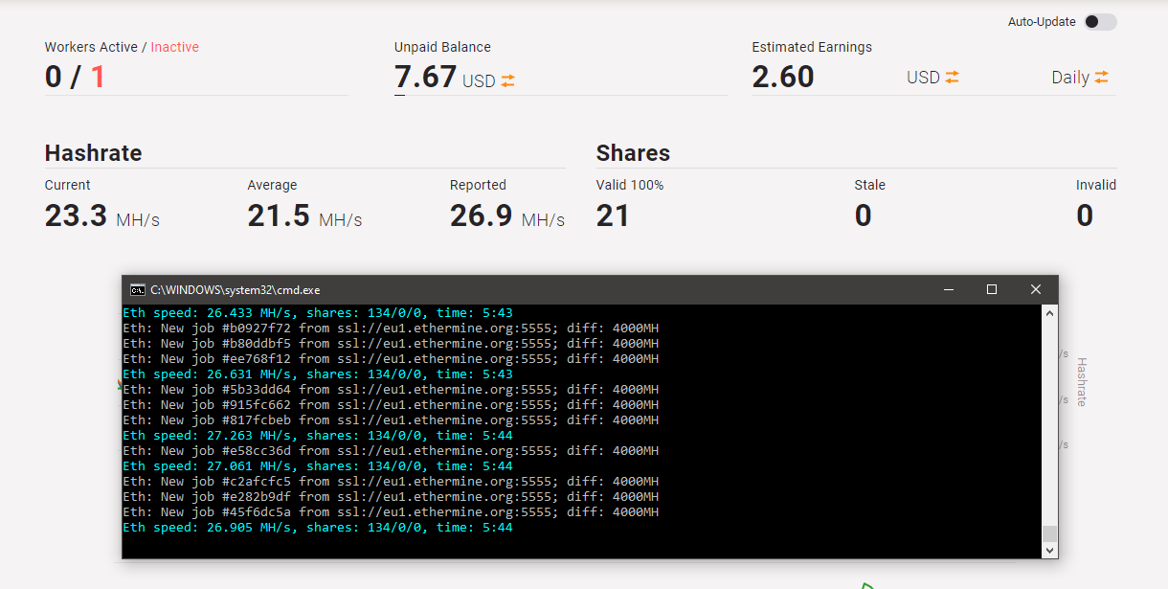This screenshot has width=1168, height=589.
Task: Minimize the cmd.exe window
Action: (948, 289)
